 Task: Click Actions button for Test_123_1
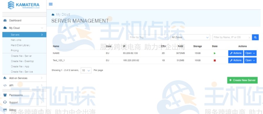(236, 60)
